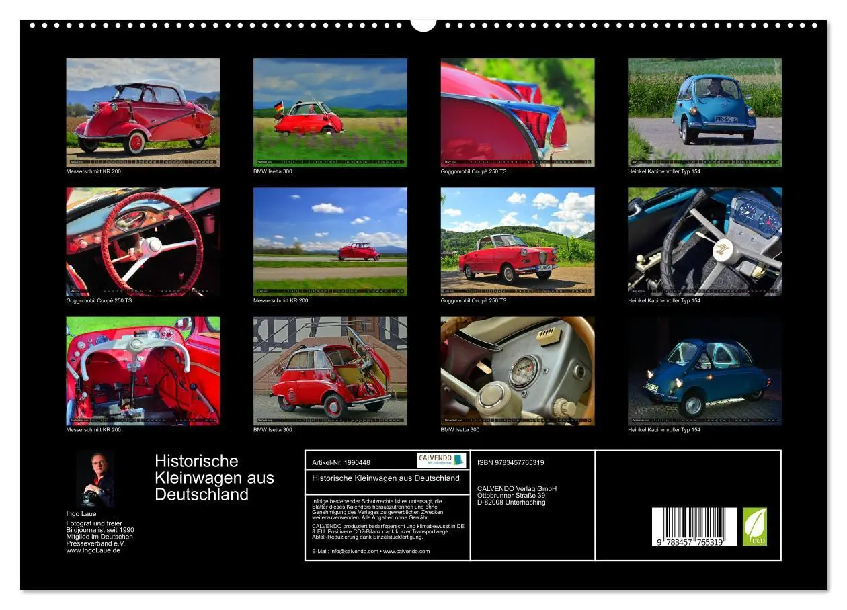Select the caption under the night Heinkel photo
The height and width of the screenshot is (610, 847).
(664, 430)
